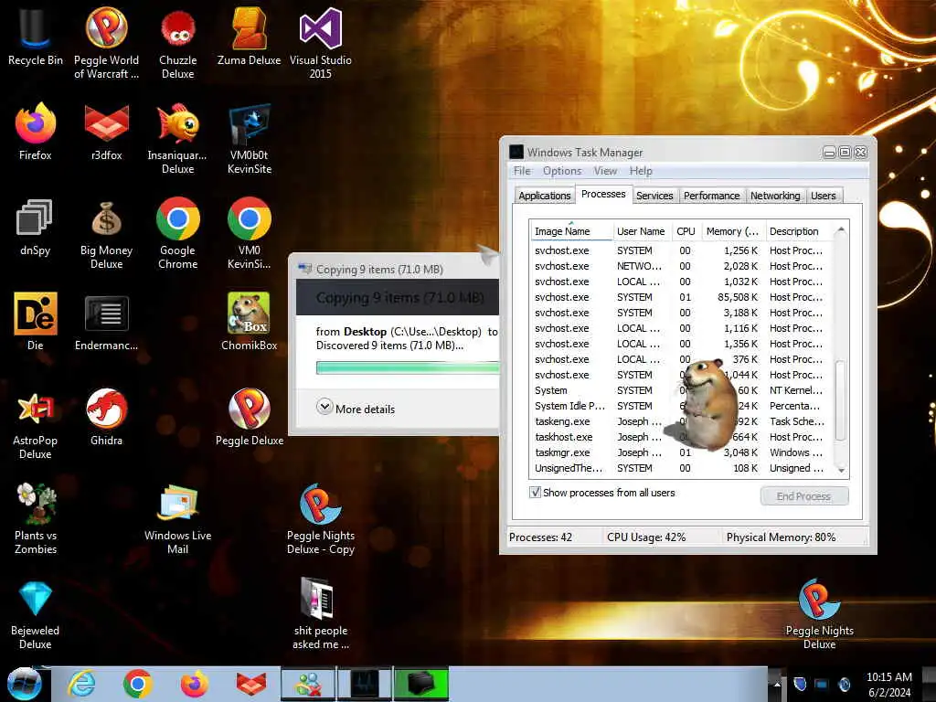Open Peggle Deluxe desktop icon
The width and height of the screenshot is (936, 702).
click(249, 417)
